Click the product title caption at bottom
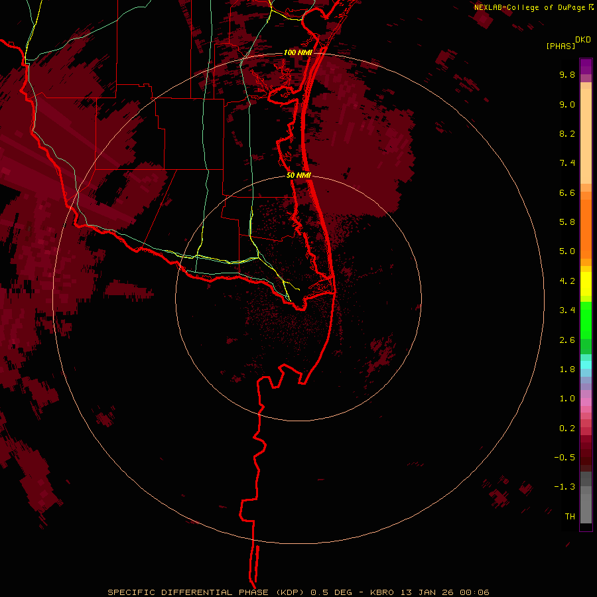 (x=298, y=592)
